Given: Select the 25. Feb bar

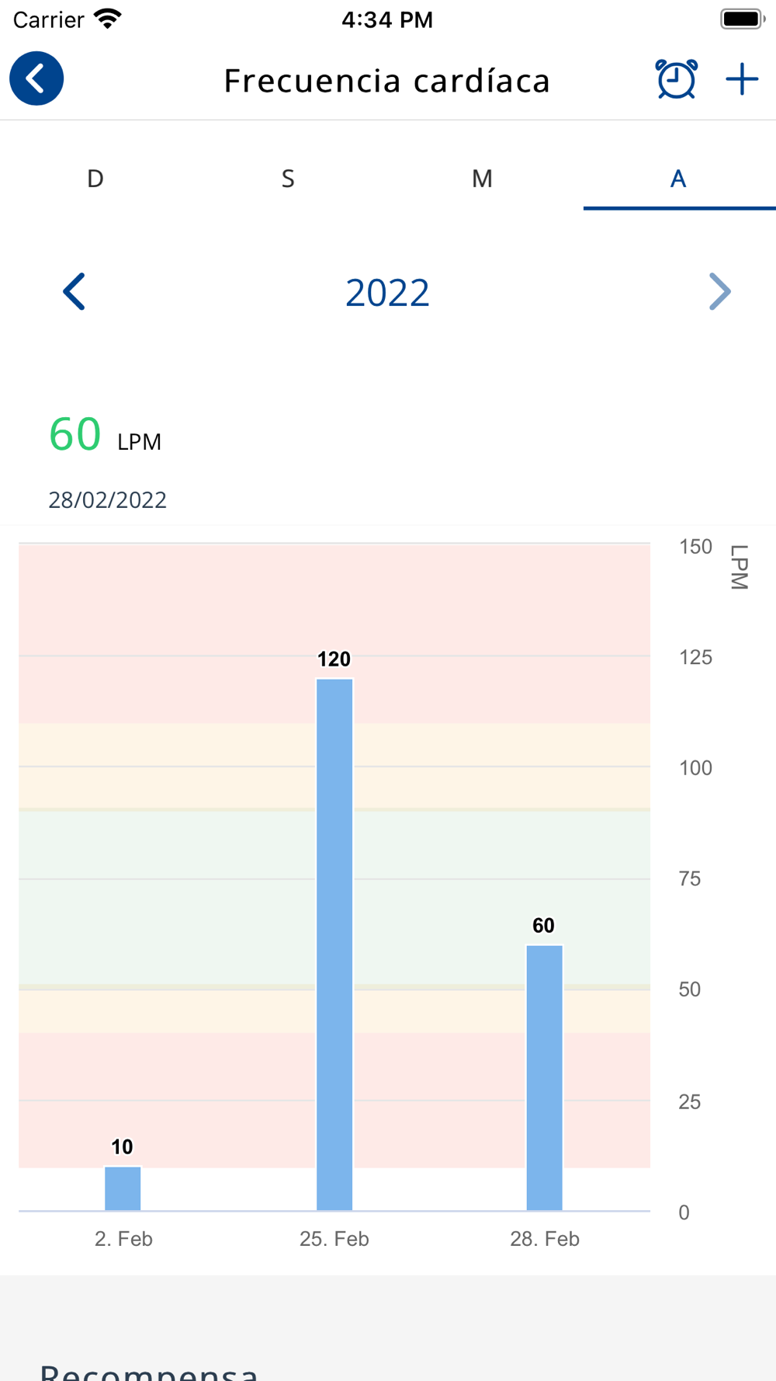Looking at the screenshot, I should (x=334, y=944).
